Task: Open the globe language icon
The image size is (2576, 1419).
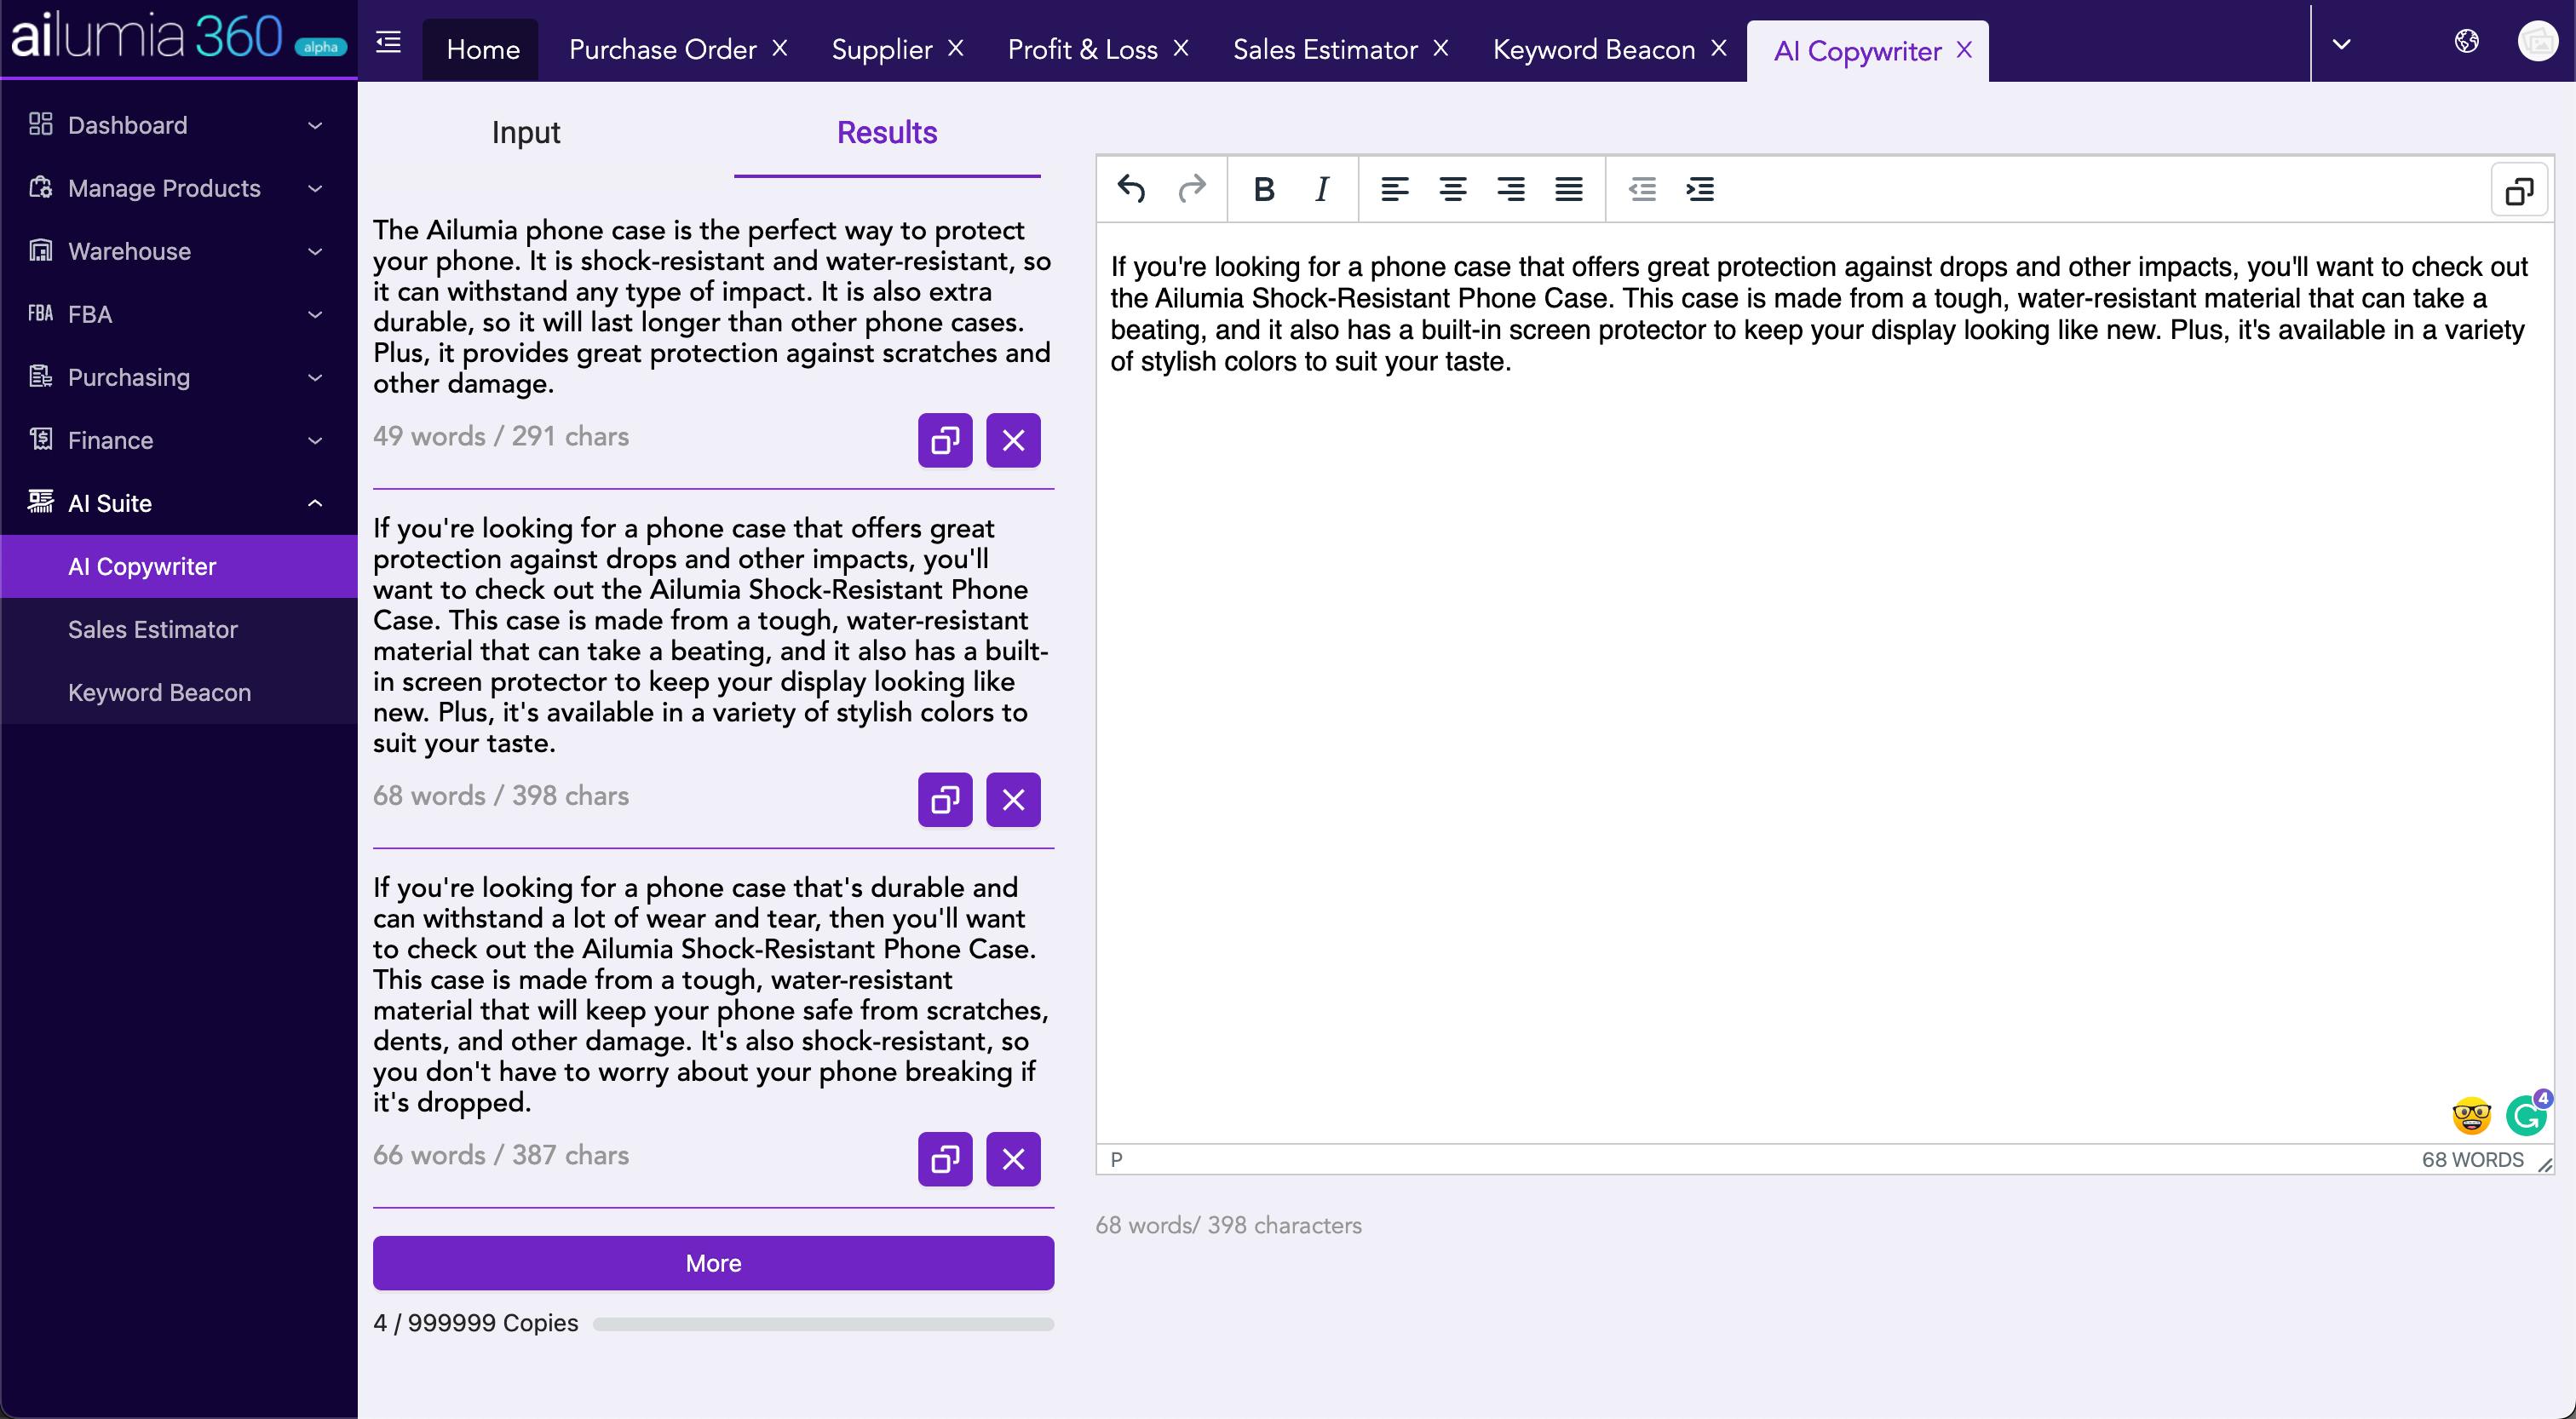Action: 2466,41
